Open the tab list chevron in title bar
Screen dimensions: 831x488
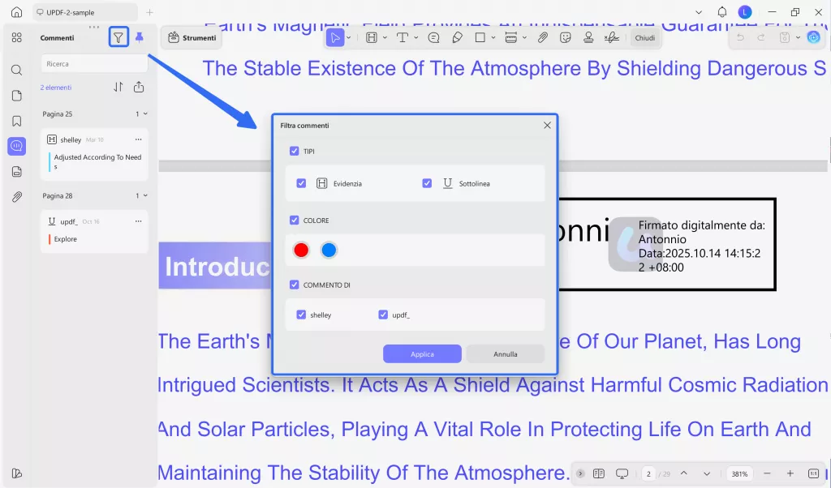pos(699,11)
